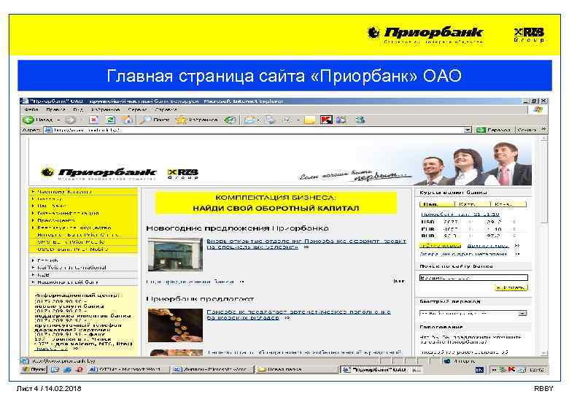Click the Print icon in toolbar
This screenshot has width=569, height=394.
coord(271,120)
